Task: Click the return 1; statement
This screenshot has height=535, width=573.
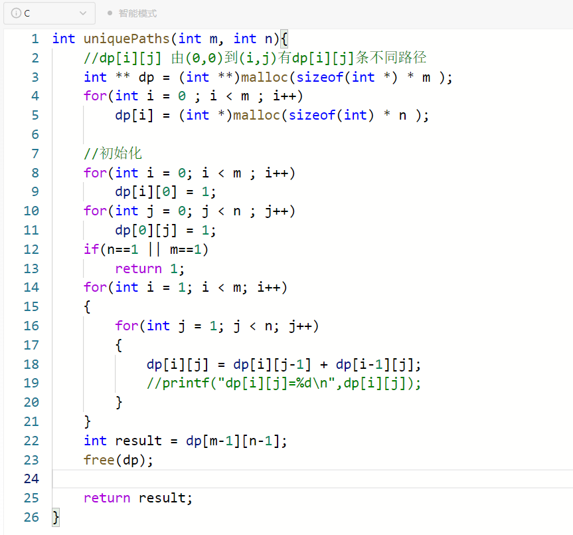Action: click(150, 268)
